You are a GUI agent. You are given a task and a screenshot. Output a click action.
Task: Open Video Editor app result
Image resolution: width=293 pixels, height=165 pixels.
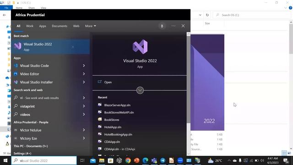(29, 74)
